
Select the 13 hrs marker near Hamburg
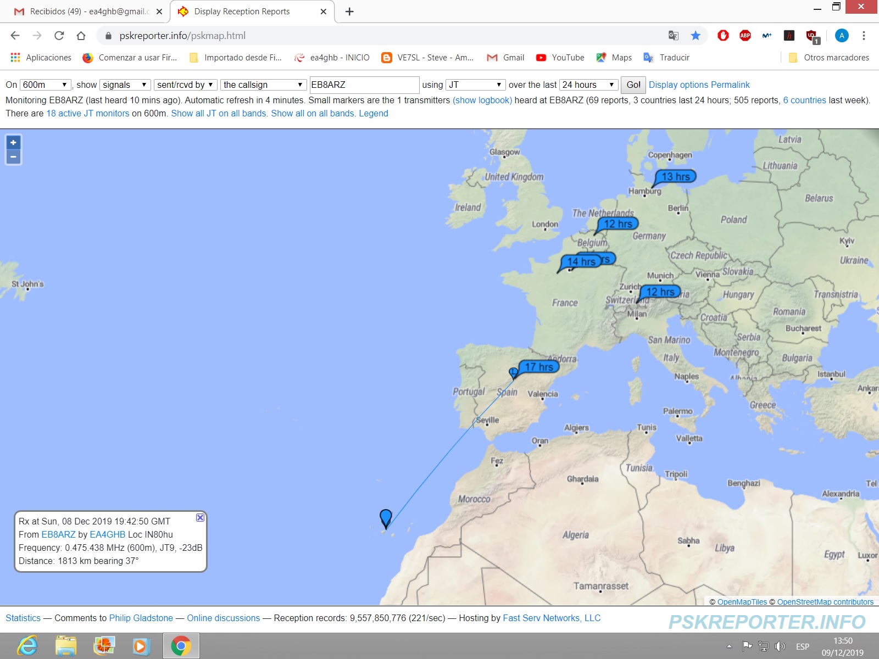(675, 177)
